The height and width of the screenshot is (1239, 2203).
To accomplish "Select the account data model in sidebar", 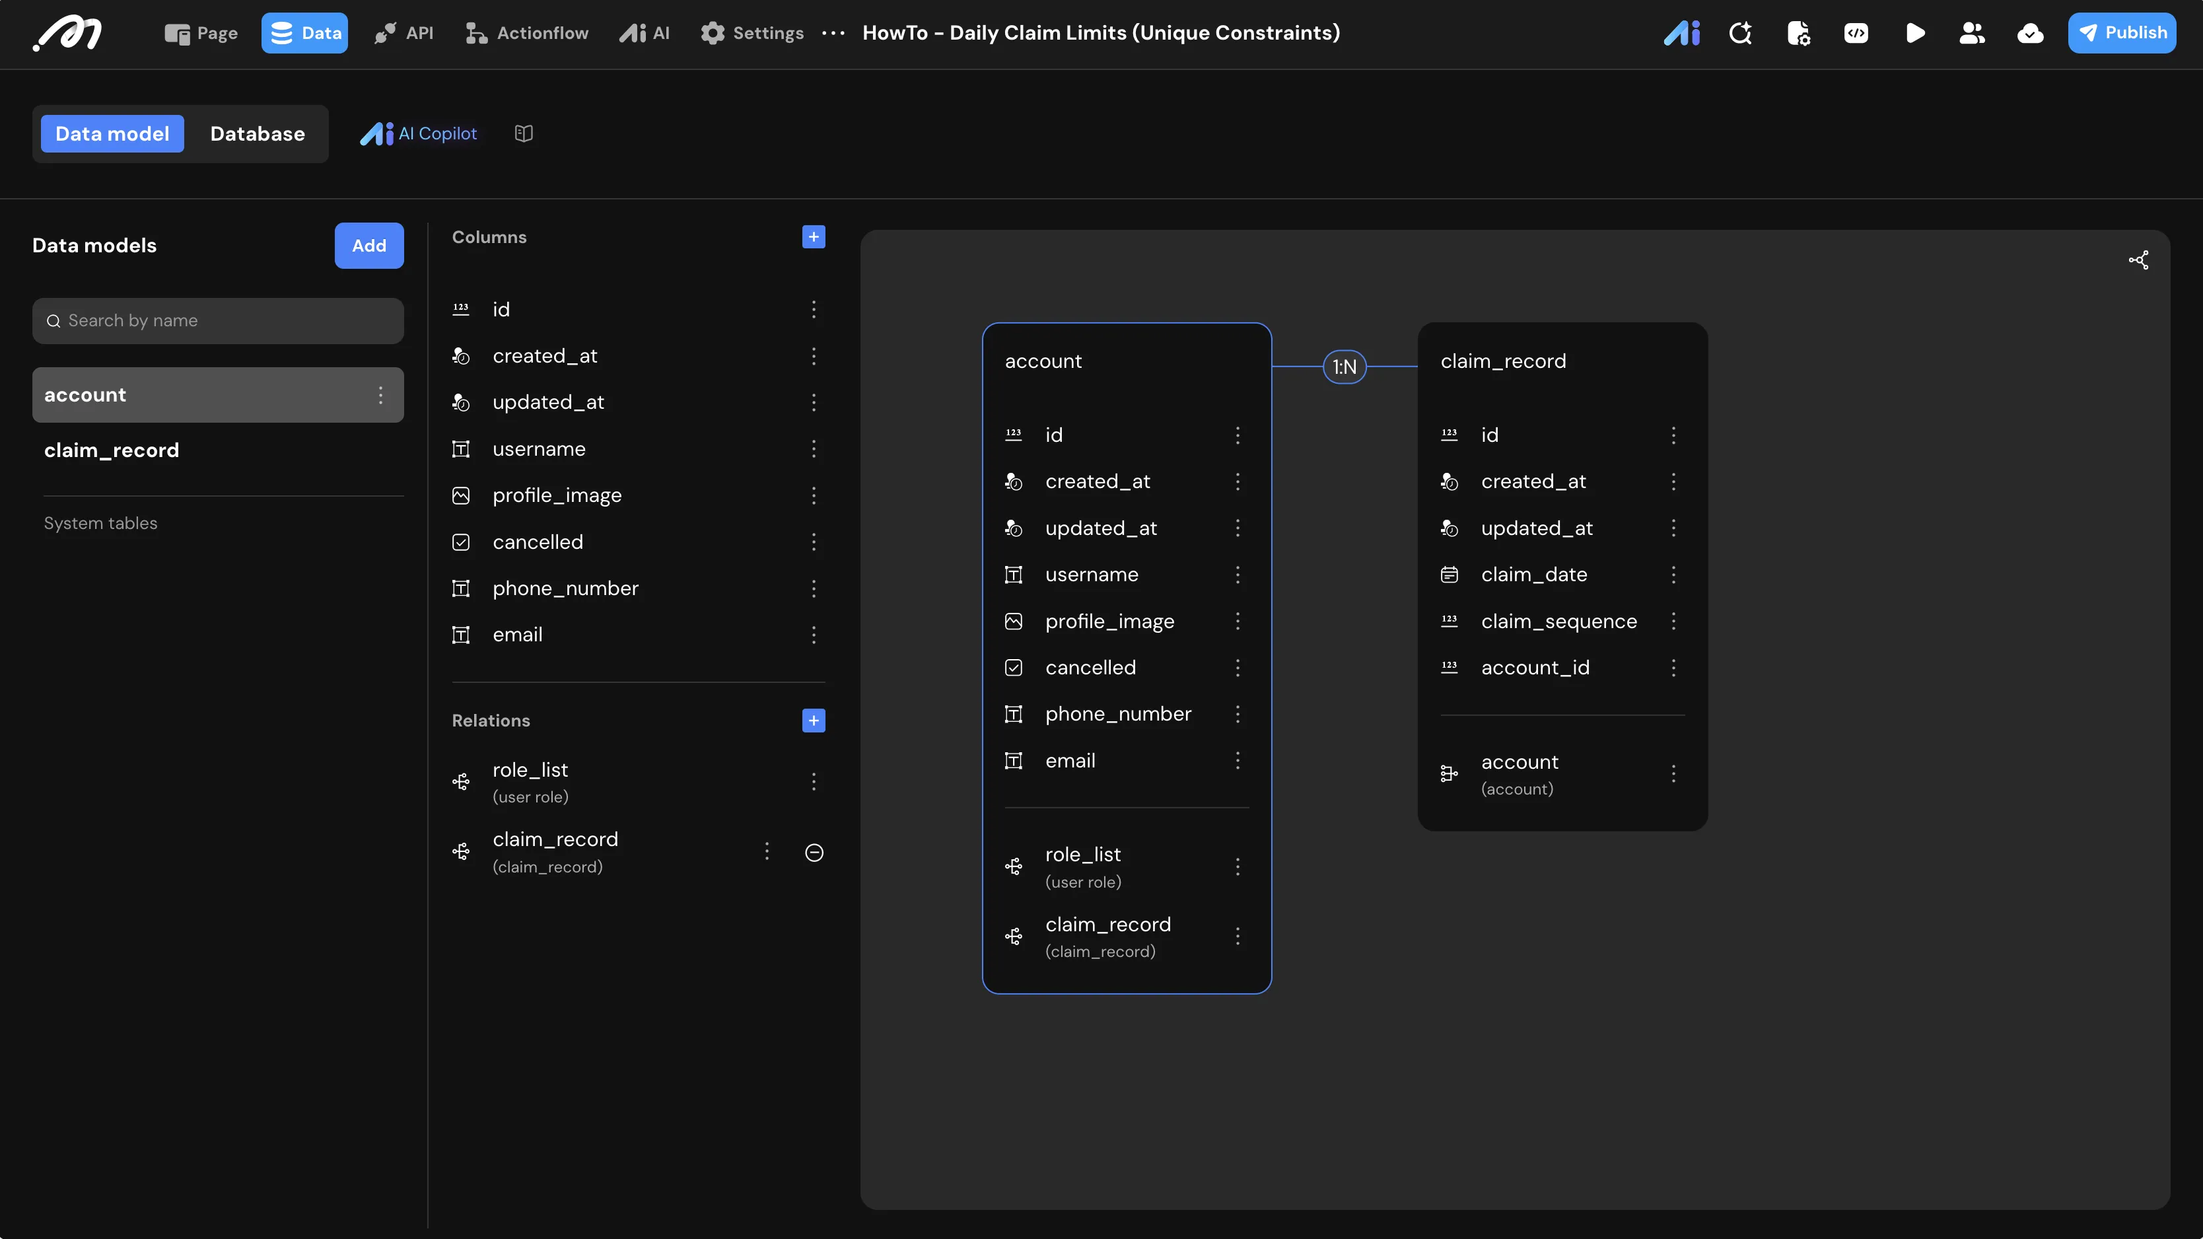I will pos(218,395).
